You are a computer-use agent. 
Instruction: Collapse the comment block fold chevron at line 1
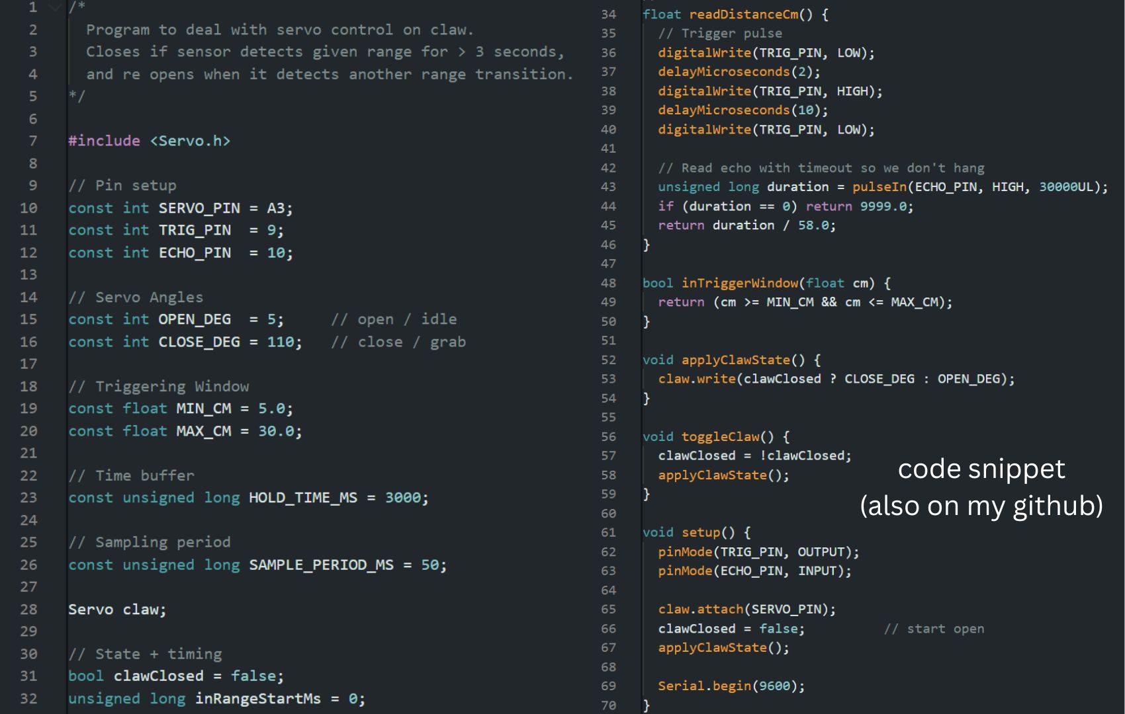coord(55,8)
